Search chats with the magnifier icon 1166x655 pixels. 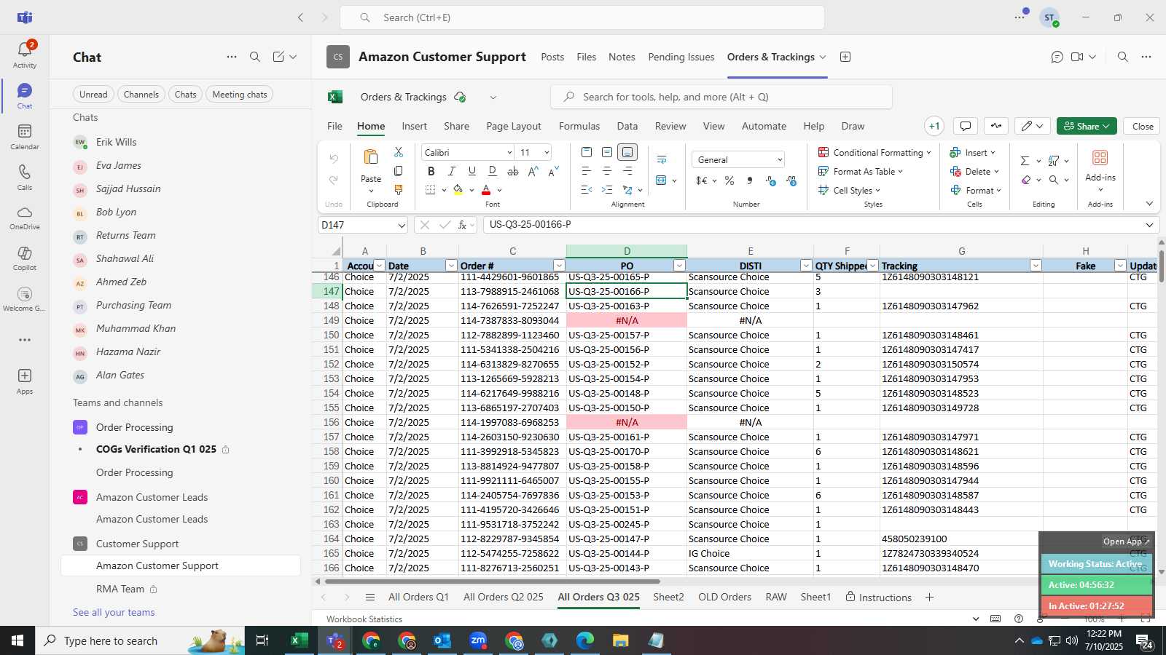point(255,57)
